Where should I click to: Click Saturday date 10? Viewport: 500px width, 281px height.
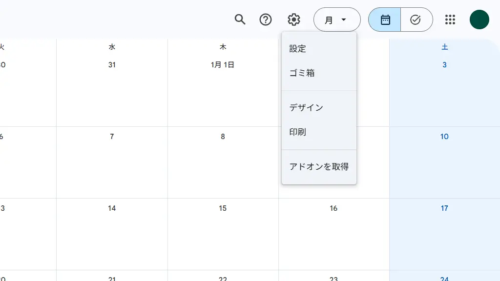pyautogui.click(x=444, y=137)
